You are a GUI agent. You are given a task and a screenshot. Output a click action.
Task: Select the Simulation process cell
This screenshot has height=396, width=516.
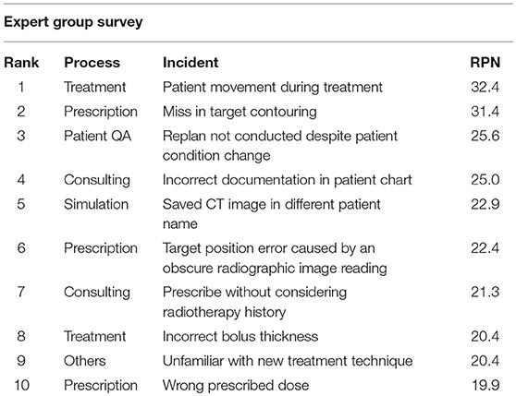click(x=96, y=204)
